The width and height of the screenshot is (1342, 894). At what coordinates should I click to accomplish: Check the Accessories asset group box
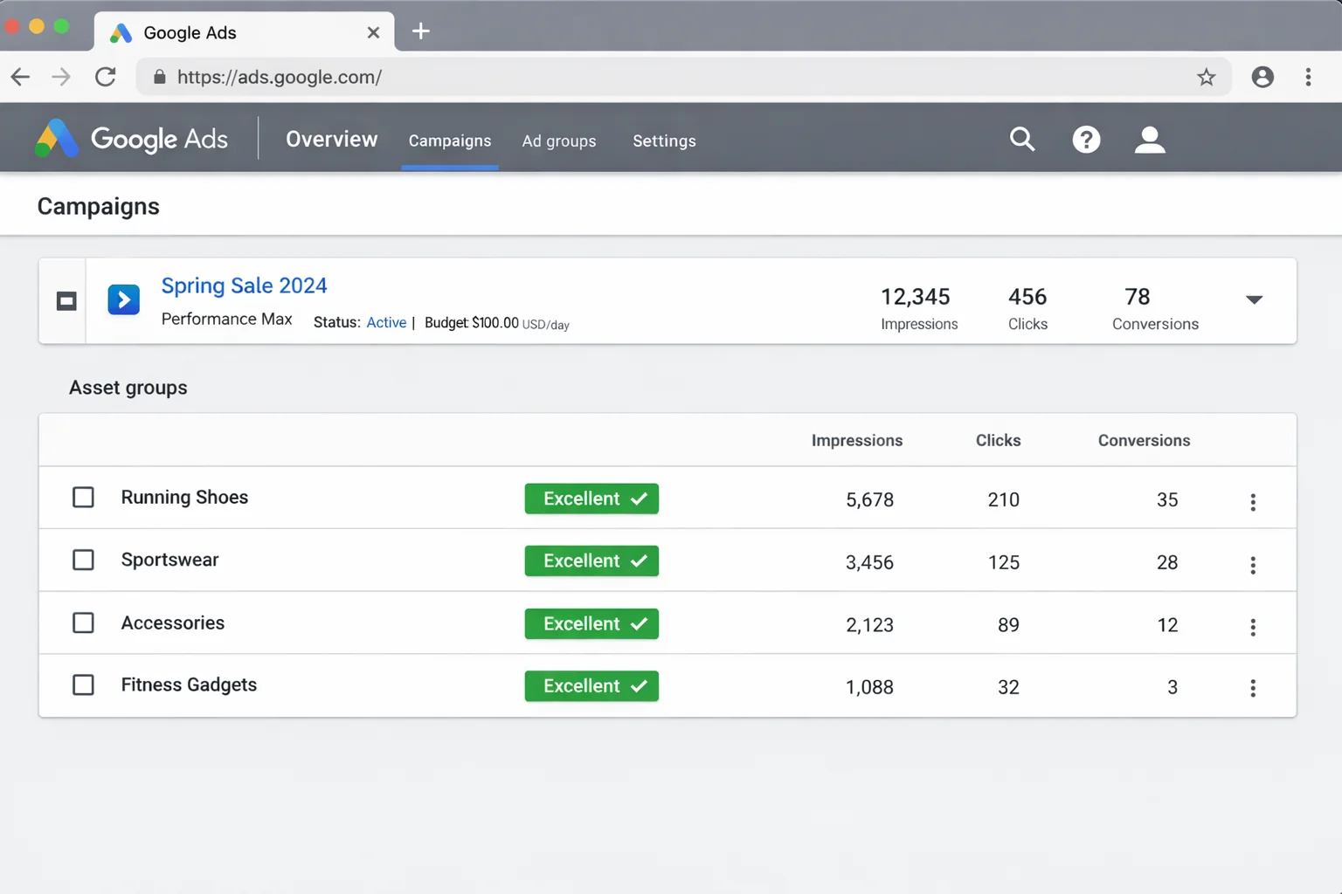[x=83, y=622]
